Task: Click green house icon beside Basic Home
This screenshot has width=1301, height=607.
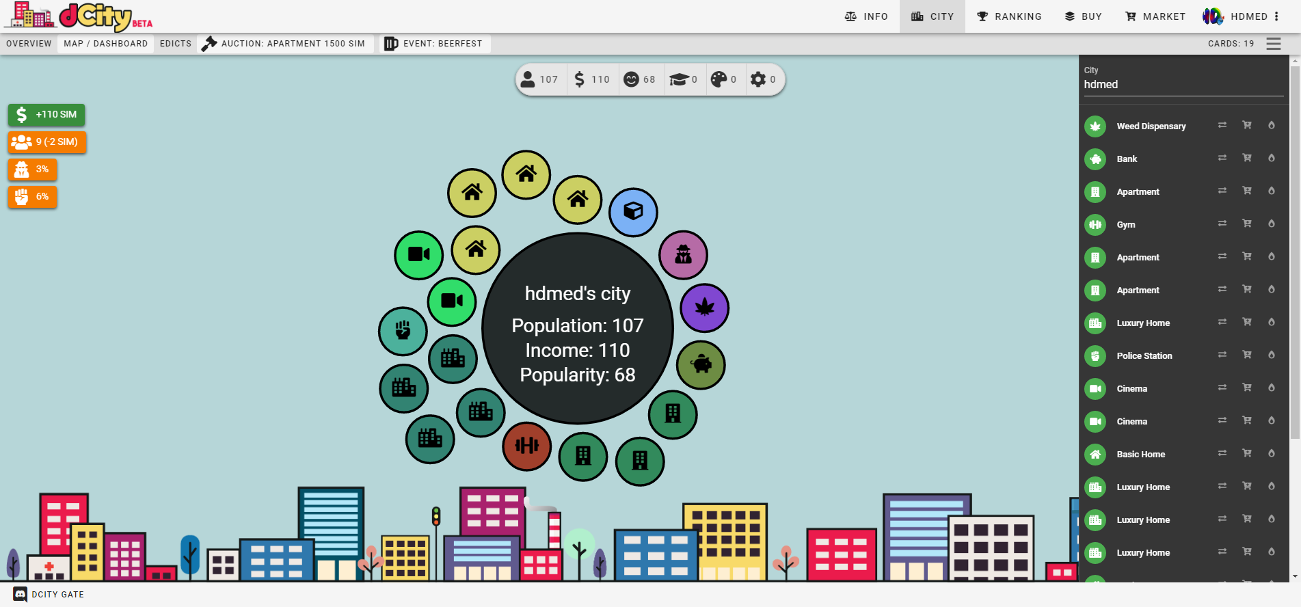Action: pos(1095,455)
